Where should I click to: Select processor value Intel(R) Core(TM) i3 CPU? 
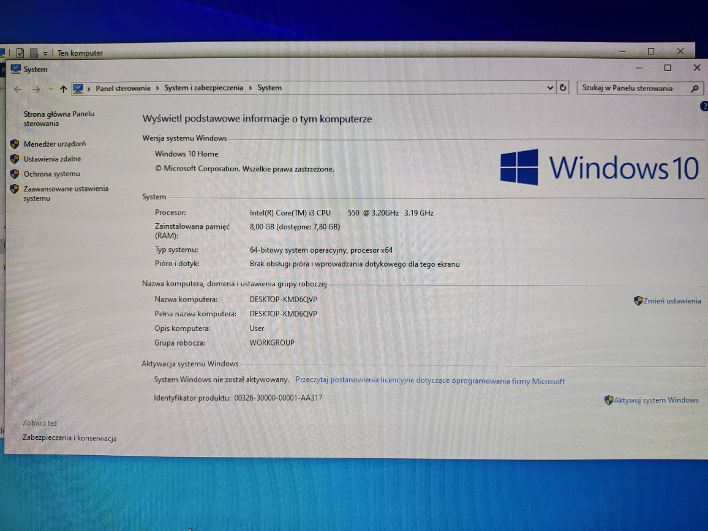[x=290, y=213]
